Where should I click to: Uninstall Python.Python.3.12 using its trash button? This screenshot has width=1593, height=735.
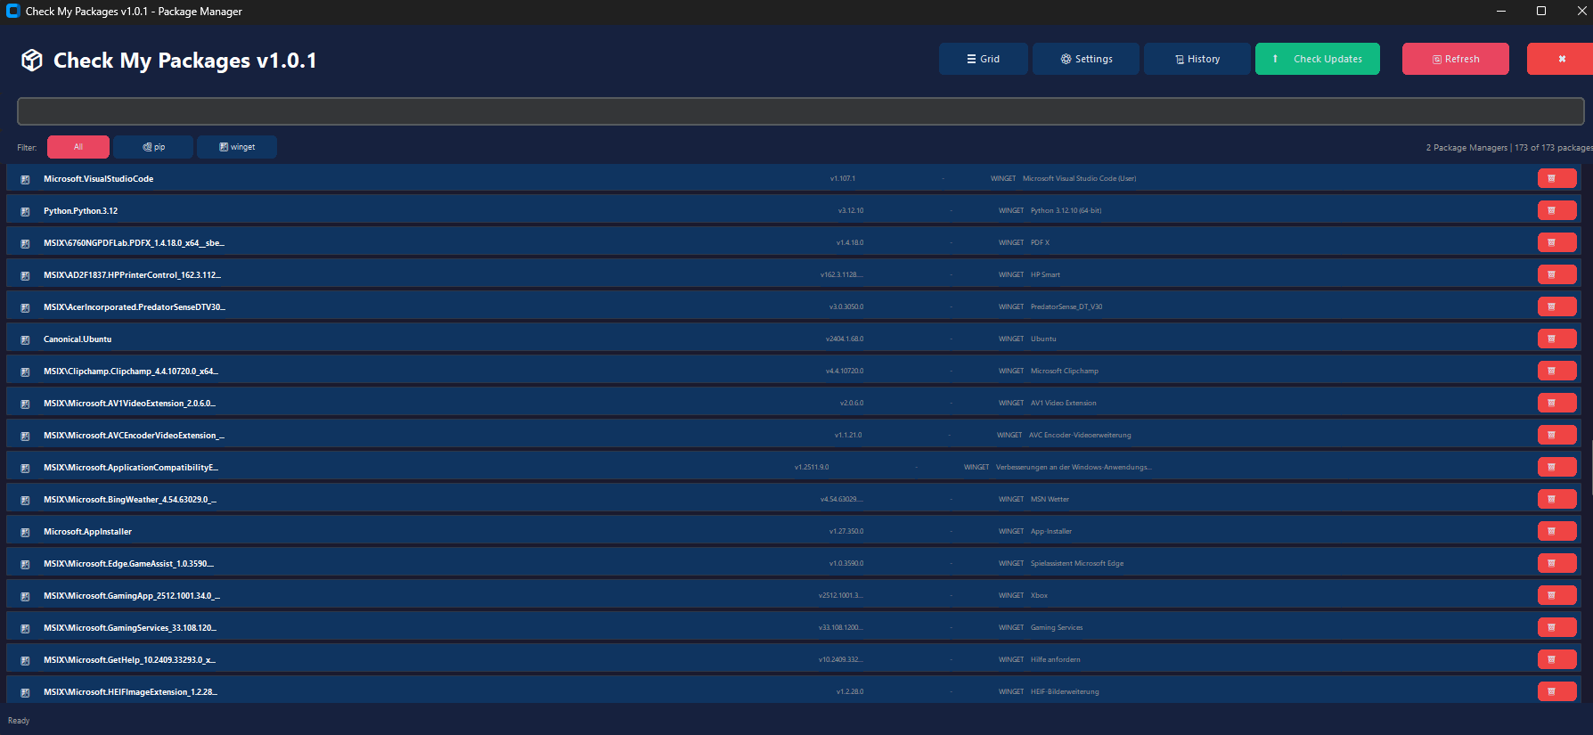1556,210
